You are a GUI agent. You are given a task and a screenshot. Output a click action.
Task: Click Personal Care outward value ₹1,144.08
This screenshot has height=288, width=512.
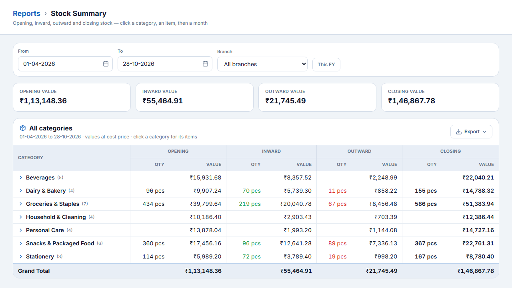click(x=383, y=230)
